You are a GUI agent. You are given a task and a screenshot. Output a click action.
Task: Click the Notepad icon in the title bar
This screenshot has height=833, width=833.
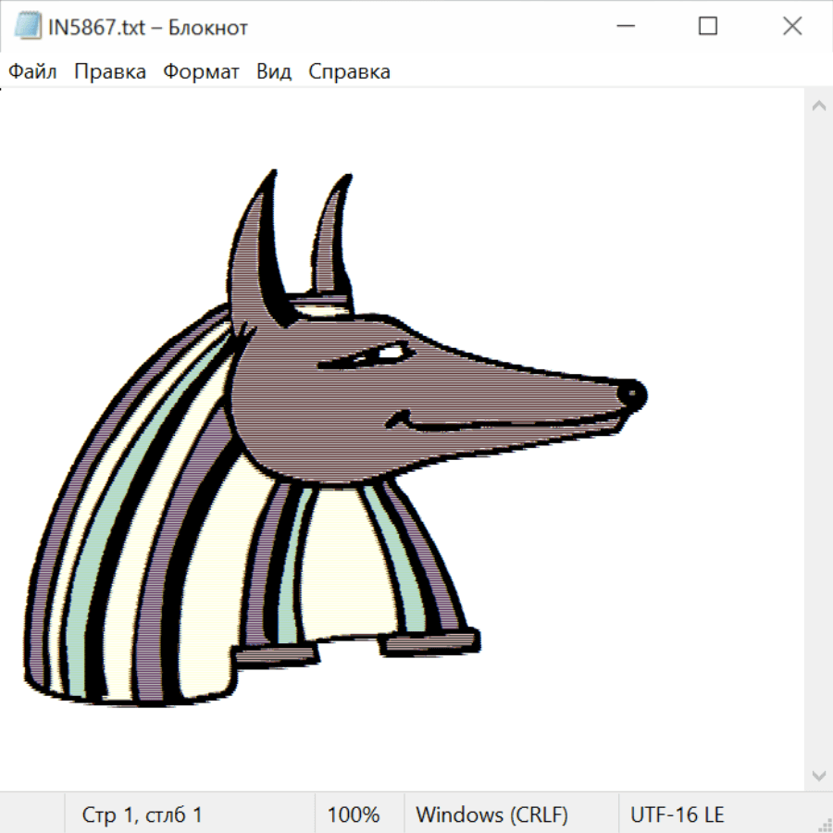click(x=27, y=27)
